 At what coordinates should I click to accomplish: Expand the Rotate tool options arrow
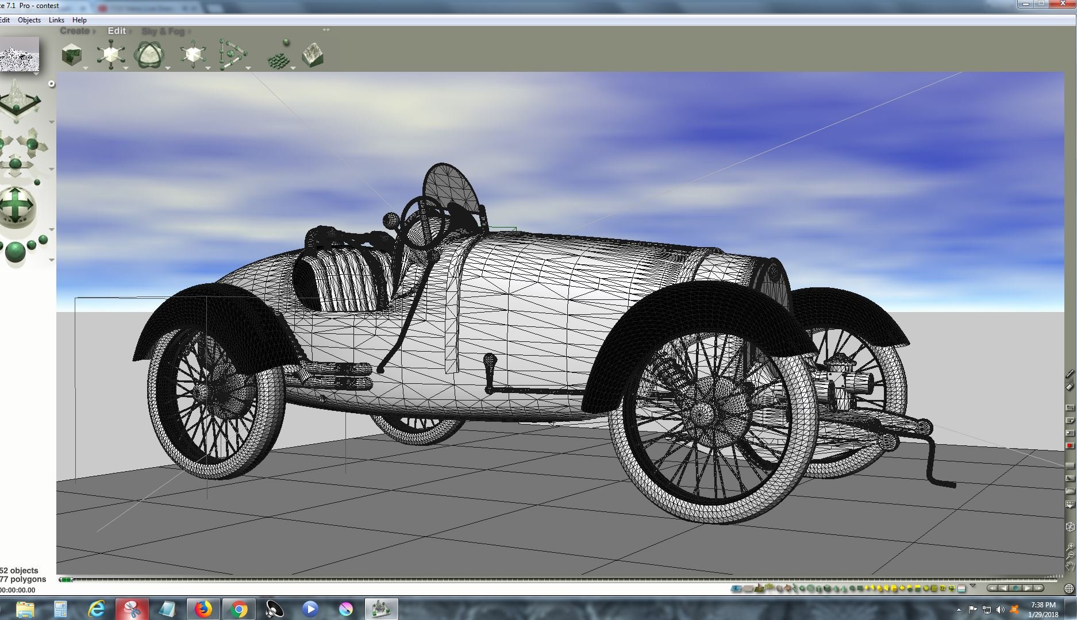pos(168,68)
